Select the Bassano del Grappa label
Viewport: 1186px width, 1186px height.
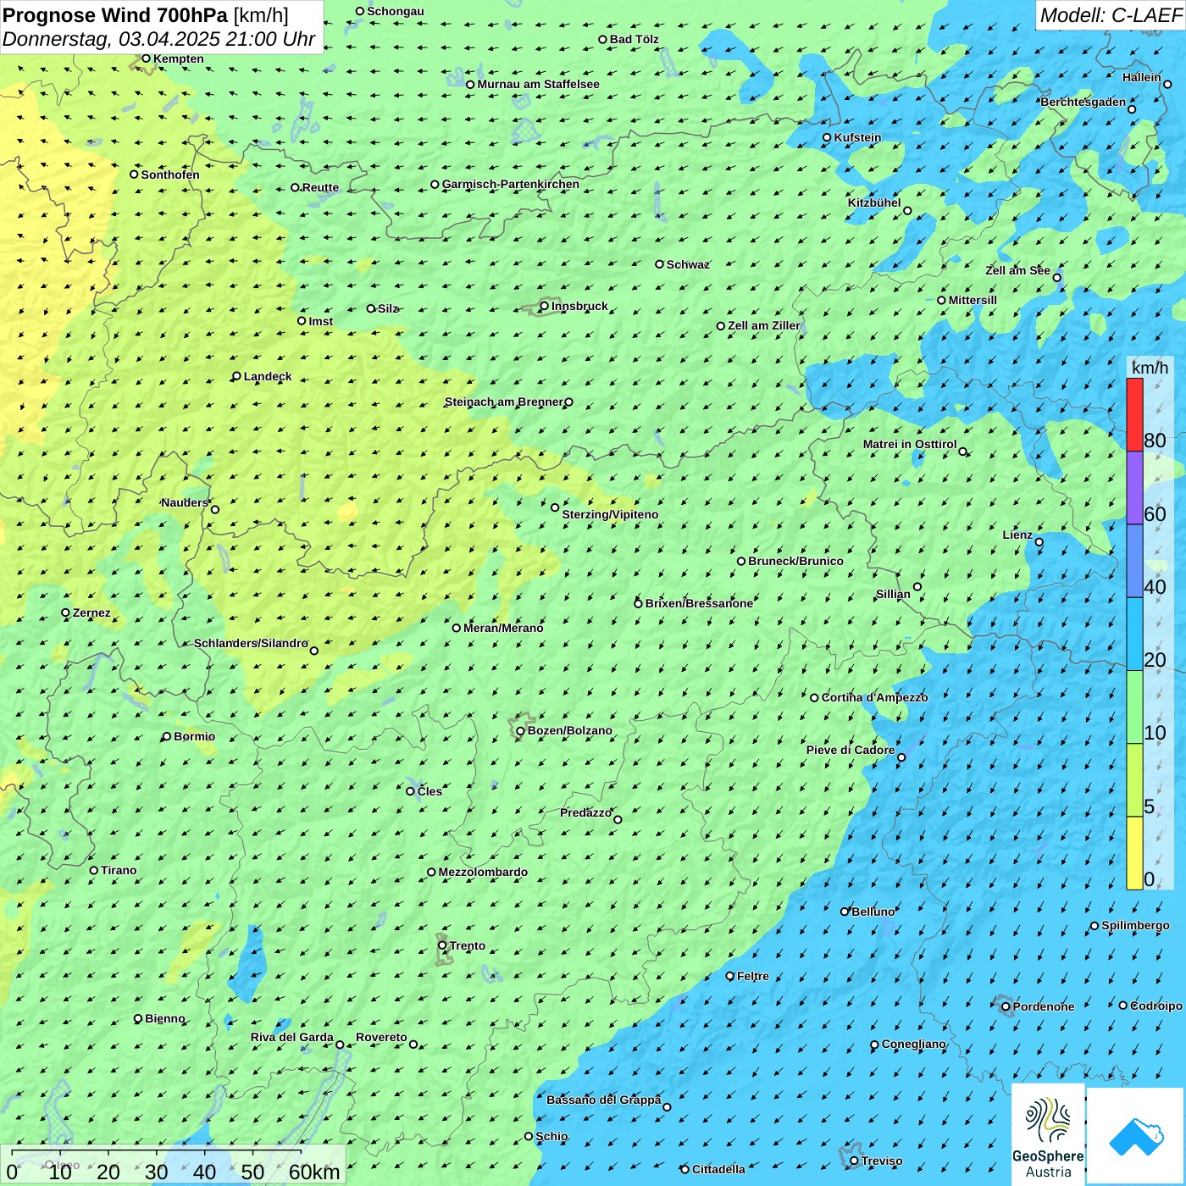point(603,1100)
